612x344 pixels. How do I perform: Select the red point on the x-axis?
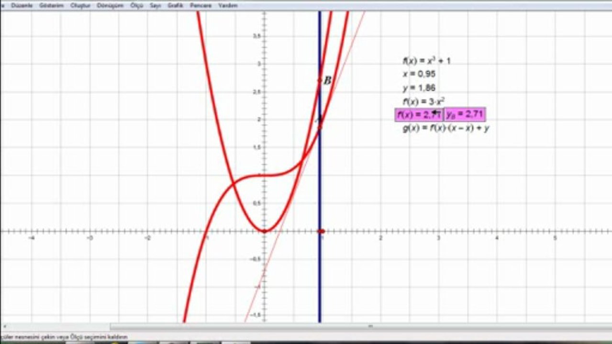point(321,231)
